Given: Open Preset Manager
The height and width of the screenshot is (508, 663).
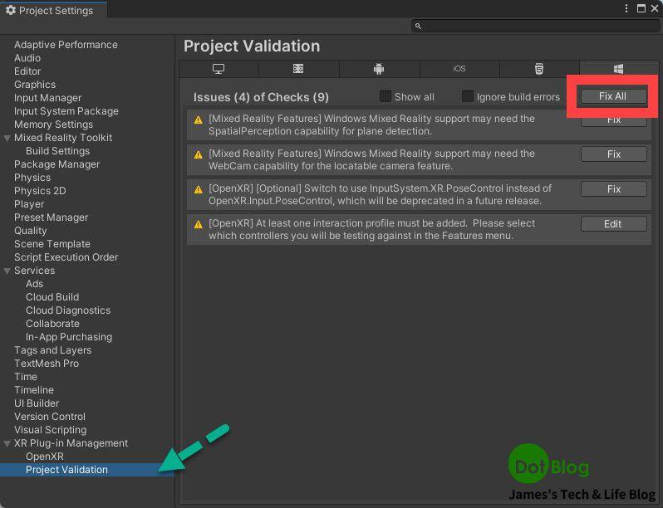Looking at the screenshot, I should [x=52, y=217].
